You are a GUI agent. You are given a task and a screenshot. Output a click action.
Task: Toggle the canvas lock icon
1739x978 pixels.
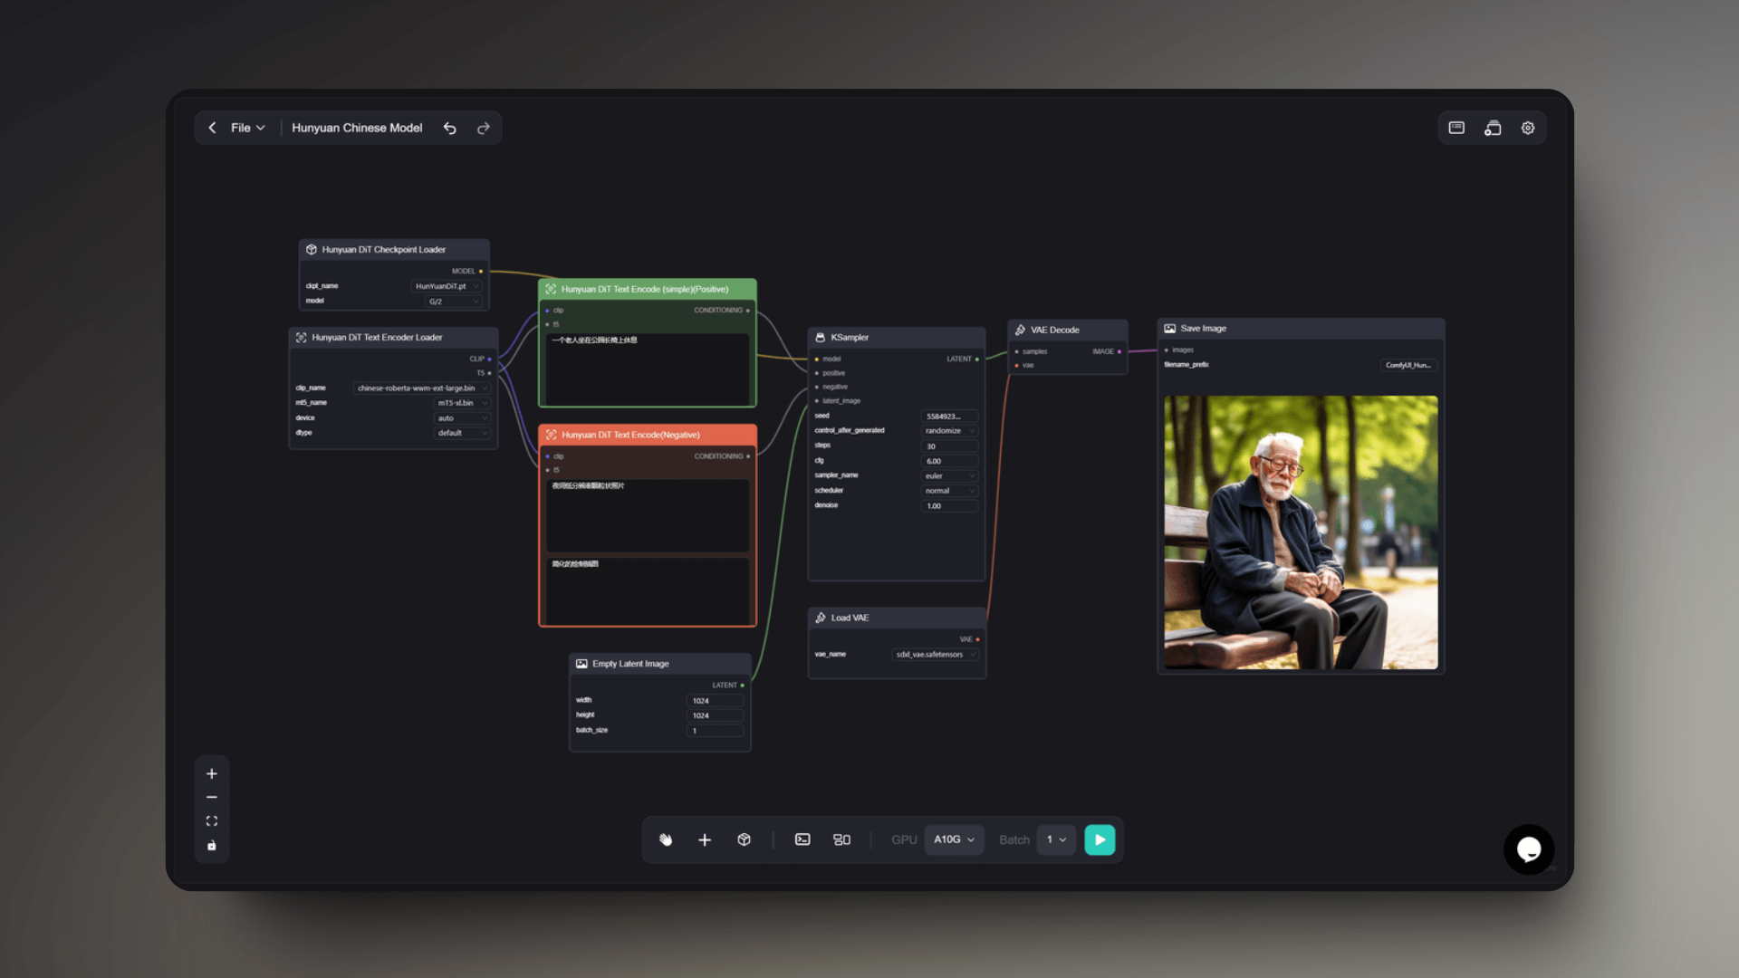click(x=212, y=846)
